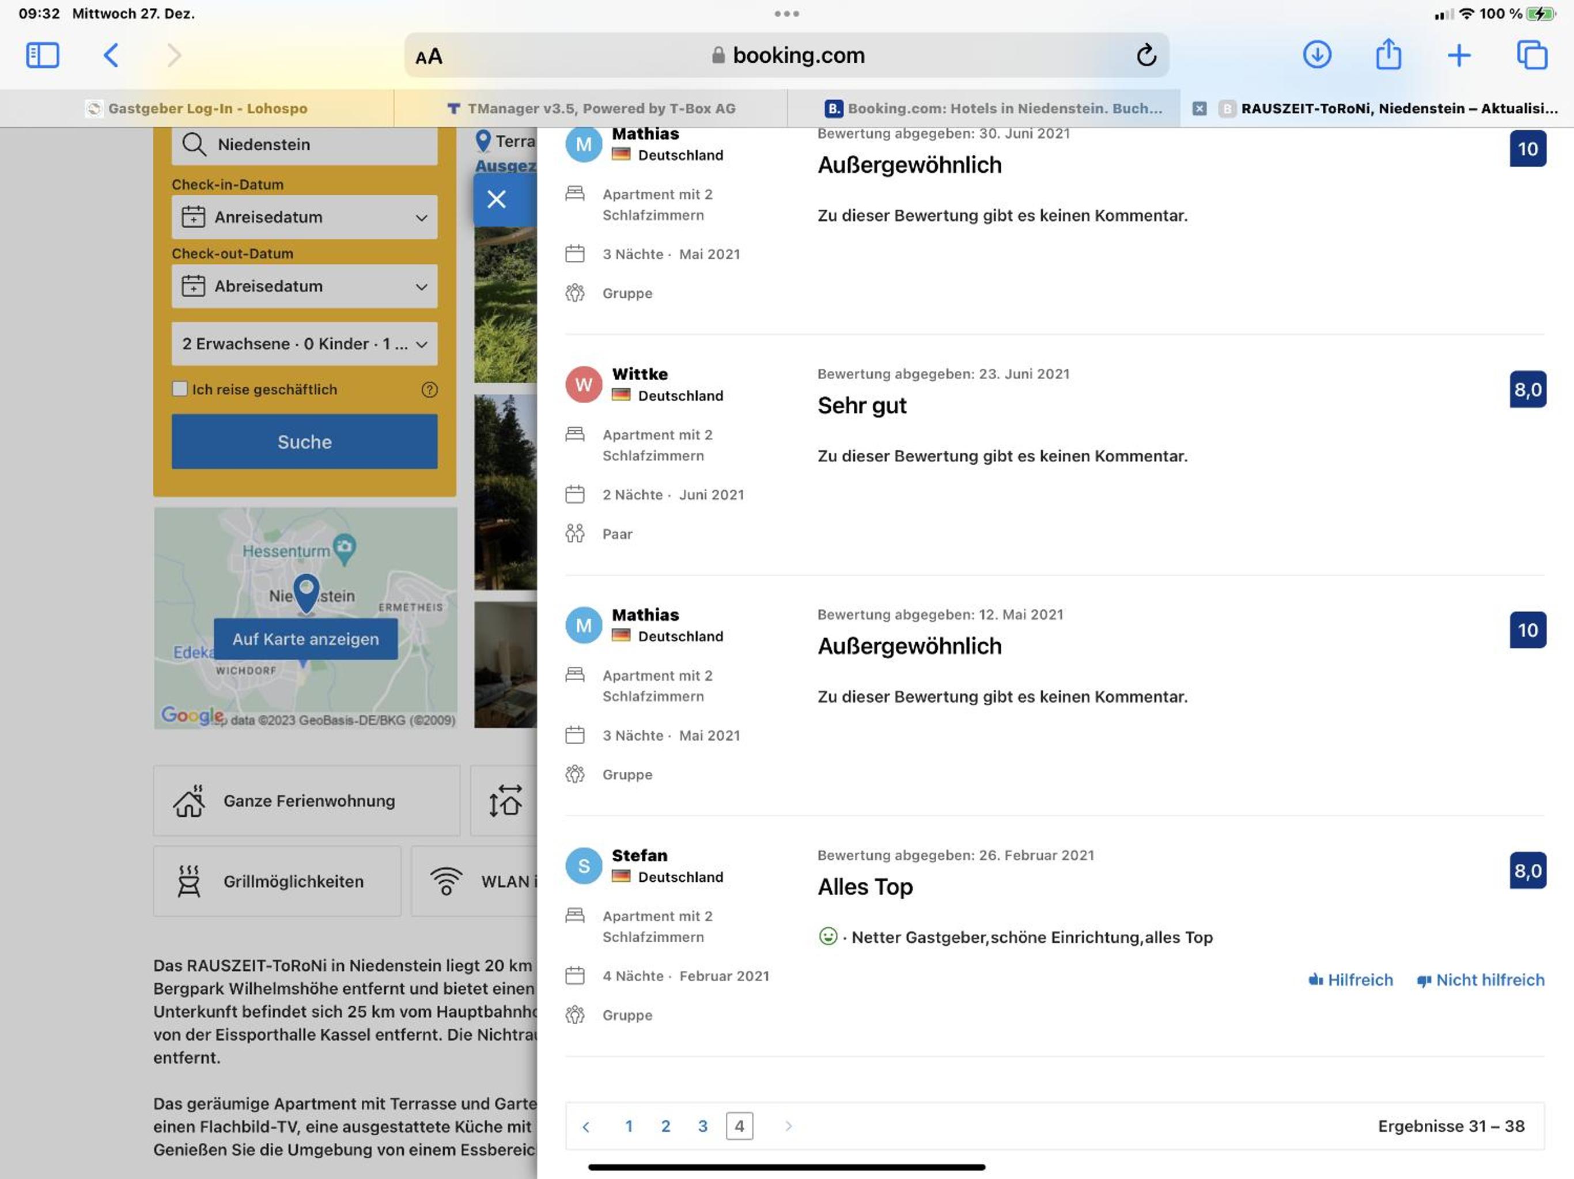
Task: Click the WLAN wifi icon
Action: [x=446, y=881]
